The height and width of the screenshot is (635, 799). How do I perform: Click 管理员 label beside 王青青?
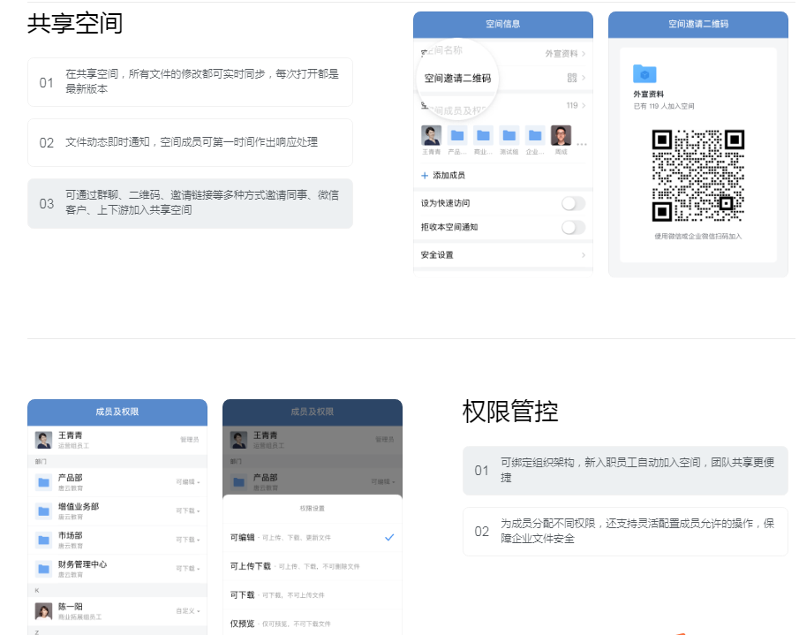click(190, 439)
